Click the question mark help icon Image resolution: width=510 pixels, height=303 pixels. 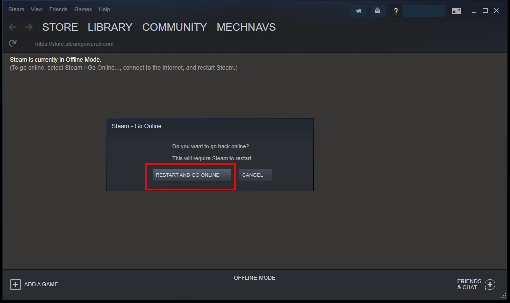pos(395,11)
